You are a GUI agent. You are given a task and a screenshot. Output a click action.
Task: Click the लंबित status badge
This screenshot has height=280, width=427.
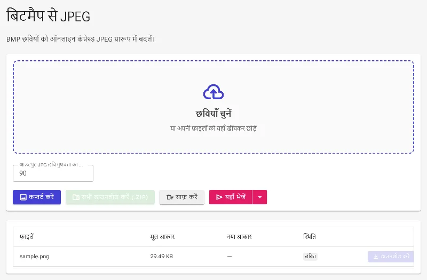click(310, 257)
